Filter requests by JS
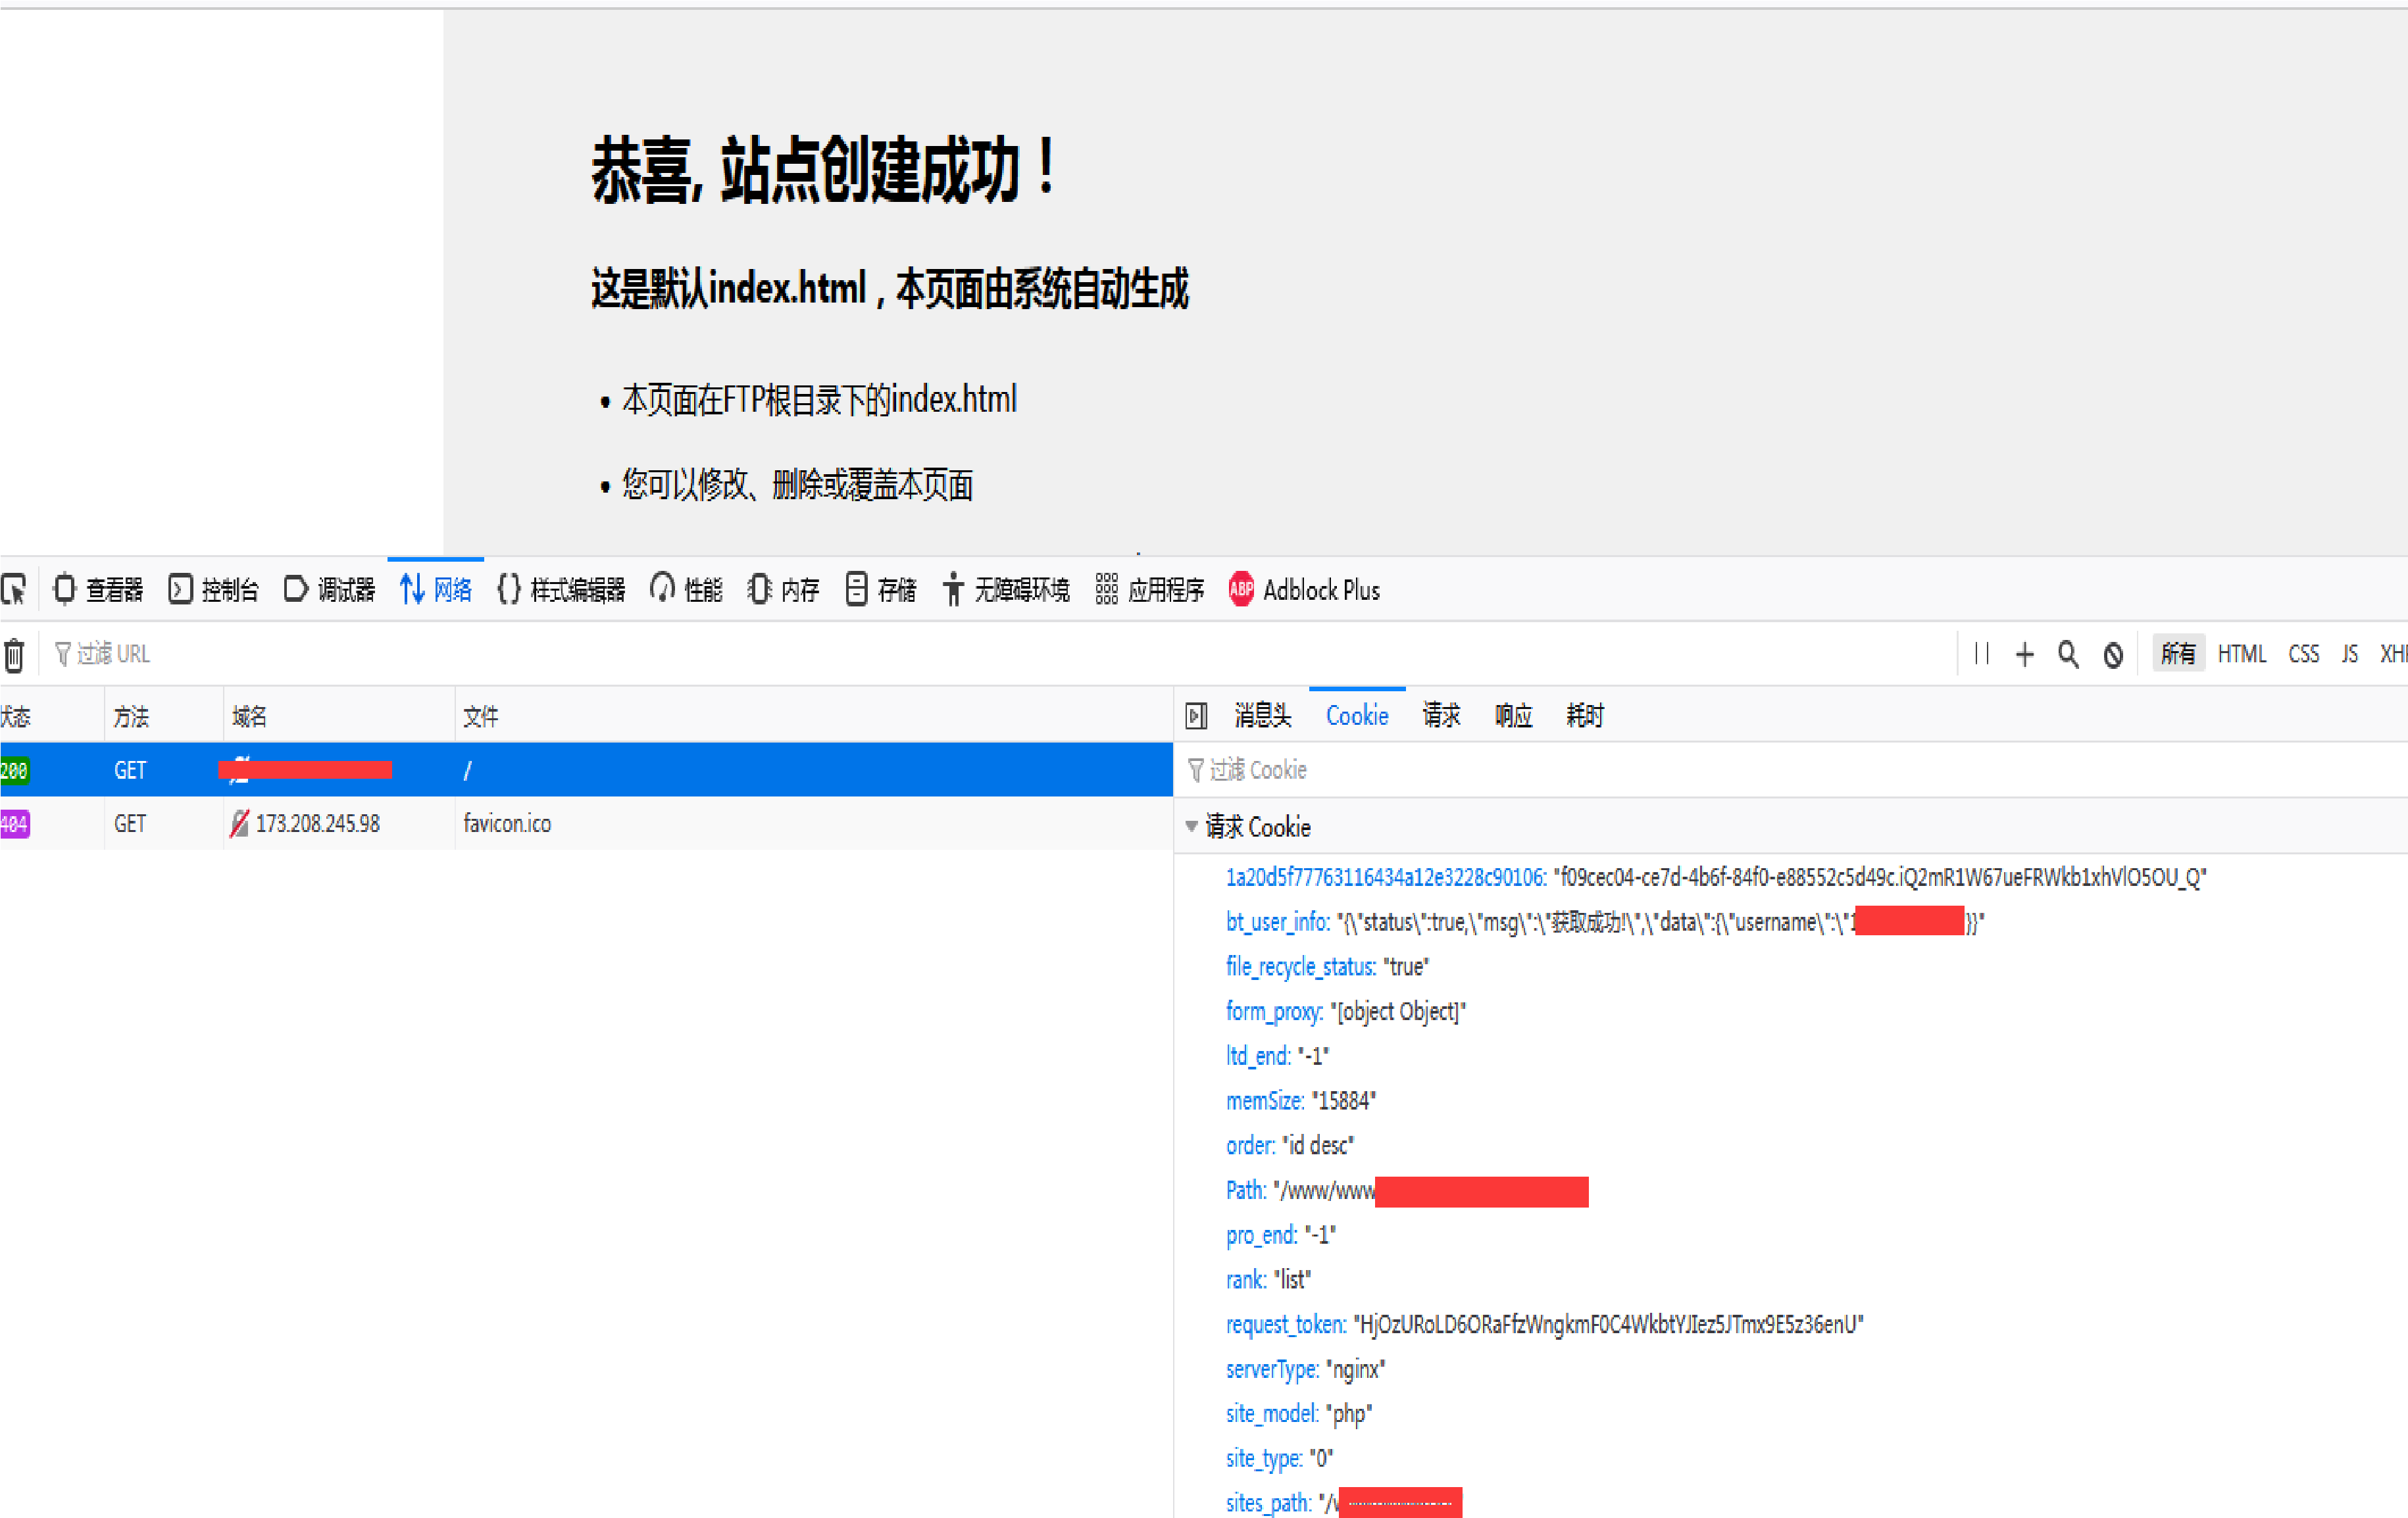 [2350, 654]
